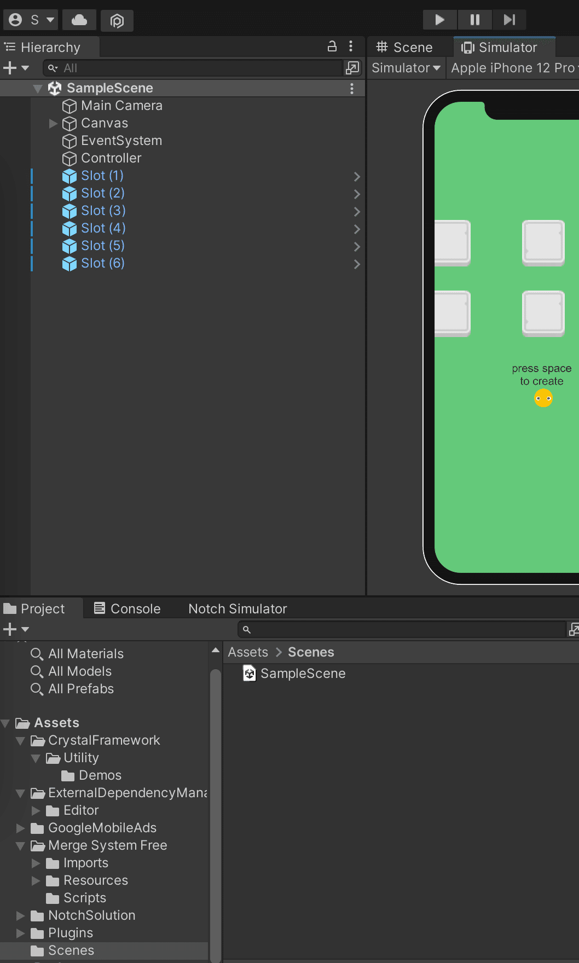This screenshot has height=963, width=579.
Task: Collapse the CrystalFramework folder
Action: pos(21,741)
